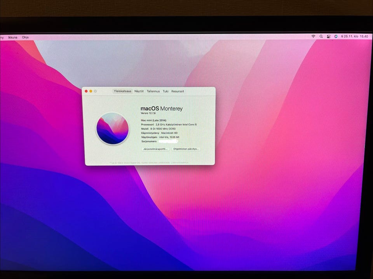
Task: Open Control Center from menu bar
Action: 329,36
